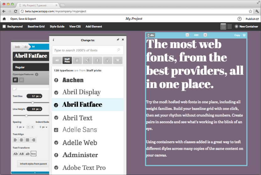Screen dimensions: 261x175
Task: Show dense baseline grid lines icon
Action: pyautogui.click(x=223, y=26)
